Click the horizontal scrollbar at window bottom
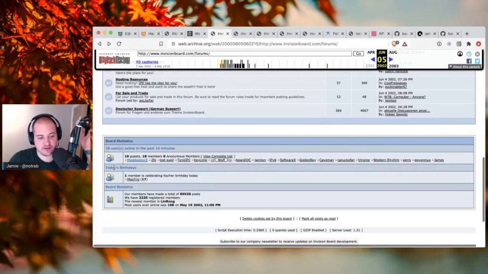The image size is (488, 274). pos(285,246)
